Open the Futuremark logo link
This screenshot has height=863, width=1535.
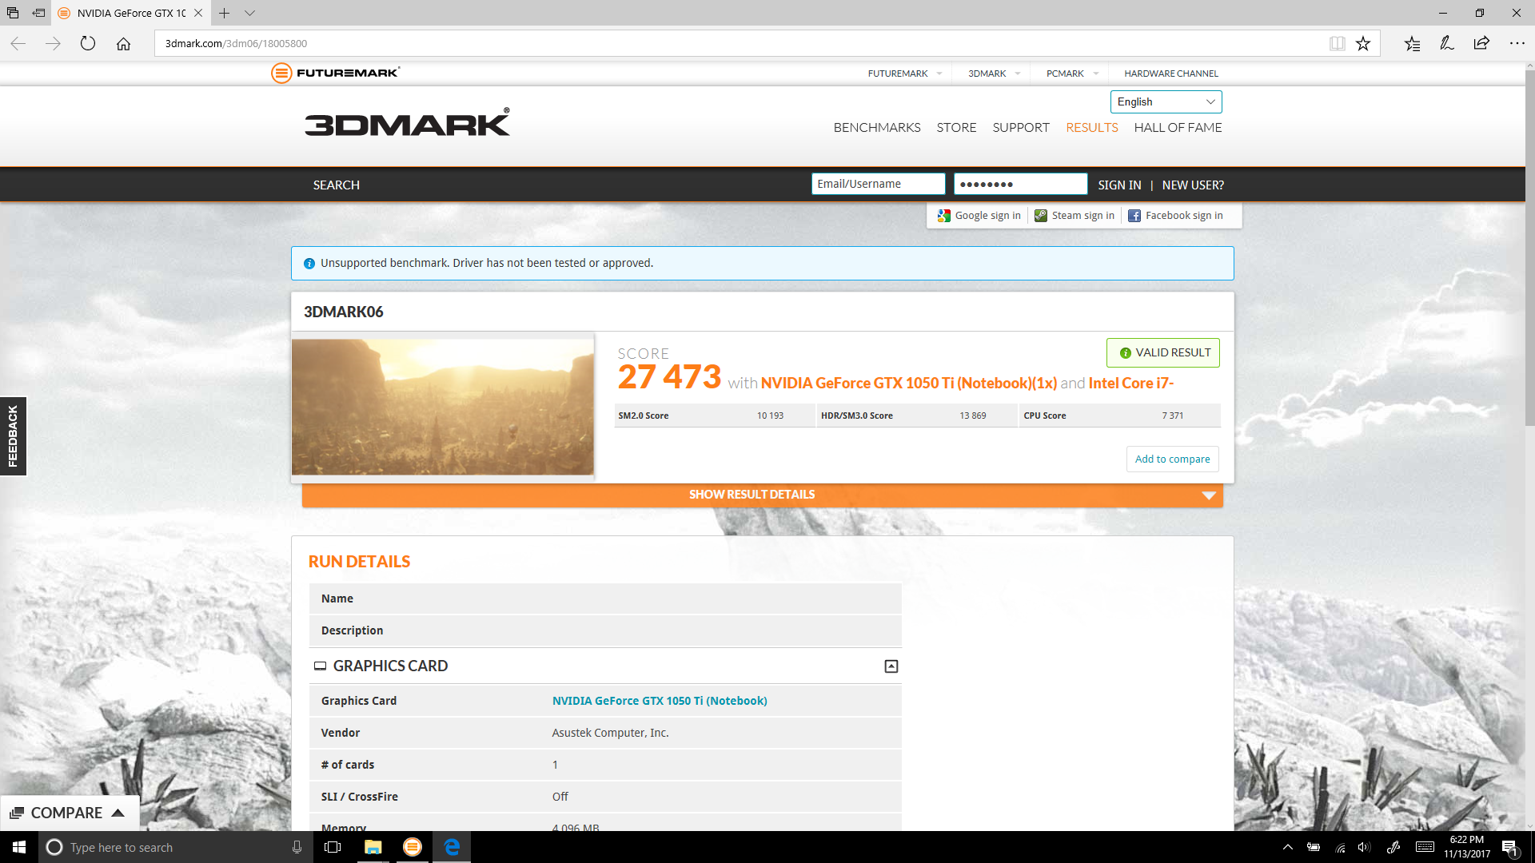[336, 73]
